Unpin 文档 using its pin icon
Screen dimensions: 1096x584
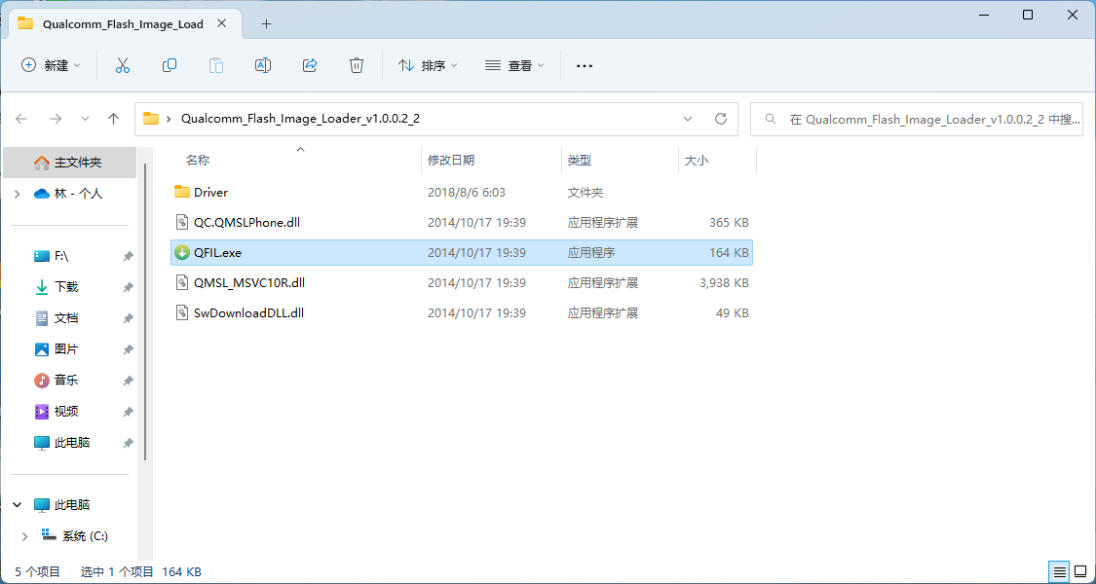(x=128, y=318)
